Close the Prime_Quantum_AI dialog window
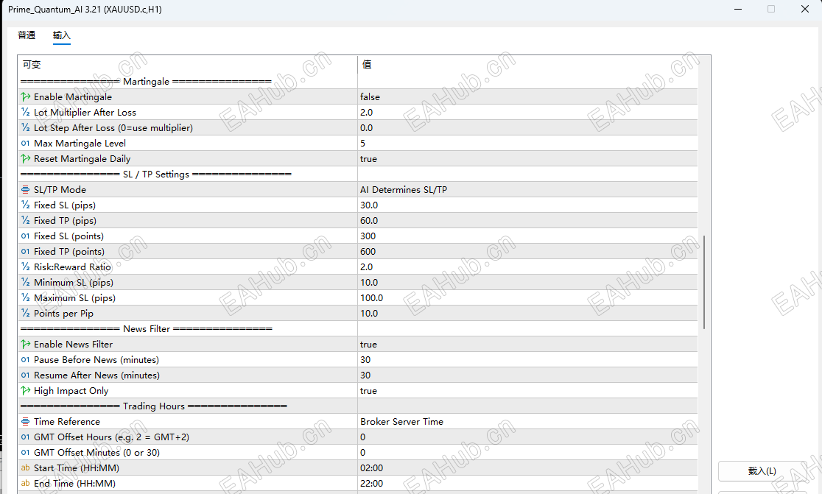This screenshot has height=494, width=822. click(x=805, y=9)
